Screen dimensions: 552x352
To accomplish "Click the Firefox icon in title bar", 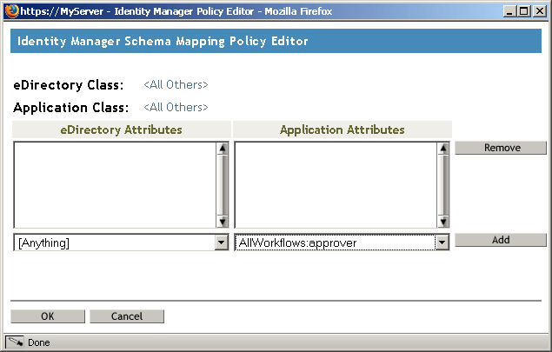I will click(x=12, y=11).
